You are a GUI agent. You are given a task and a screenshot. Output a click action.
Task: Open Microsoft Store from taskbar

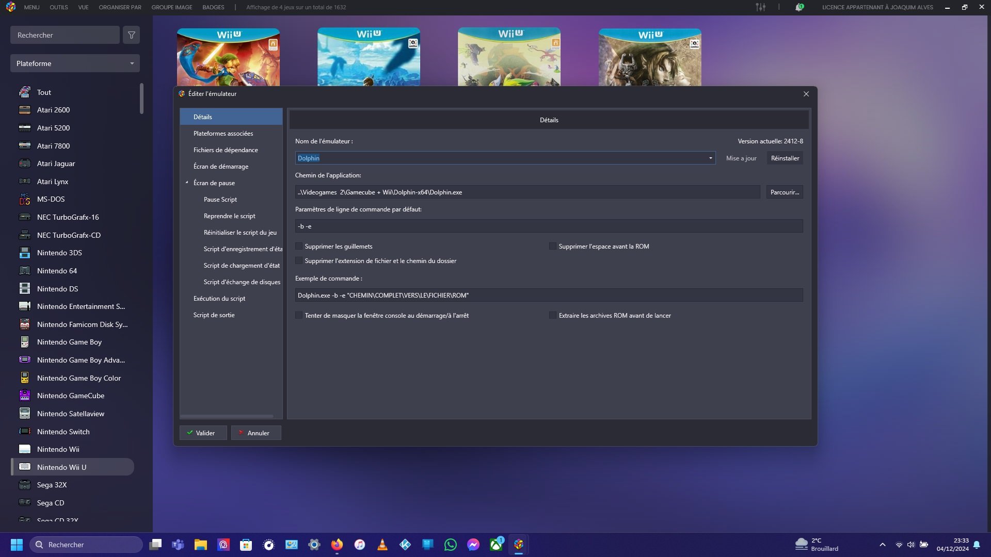pos(246,545)
